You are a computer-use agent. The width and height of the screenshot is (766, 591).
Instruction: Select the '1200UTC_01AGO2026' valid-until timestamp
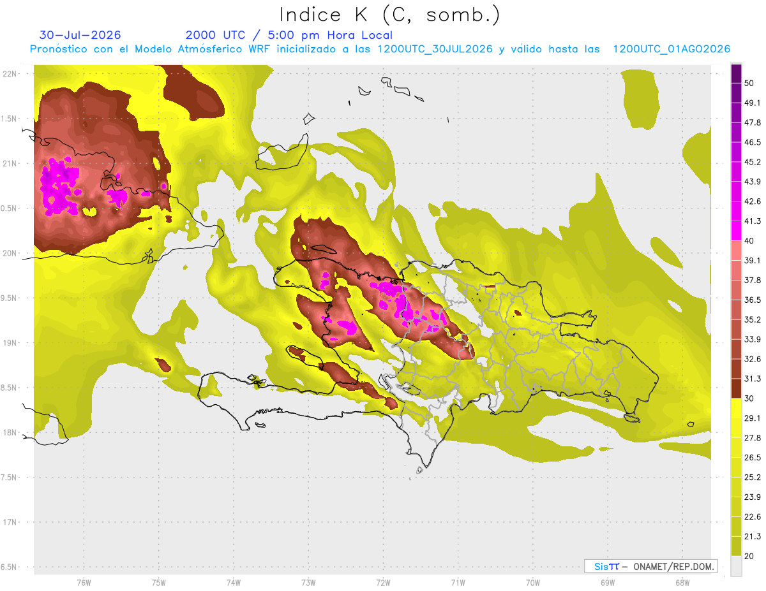(672, 49)
